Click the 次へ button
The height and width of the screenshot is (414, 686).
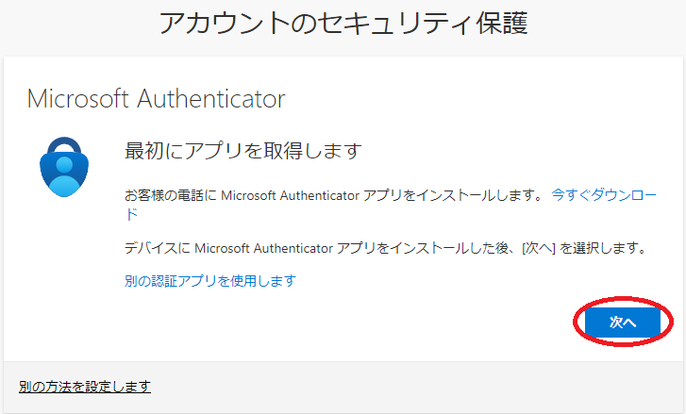623,323
